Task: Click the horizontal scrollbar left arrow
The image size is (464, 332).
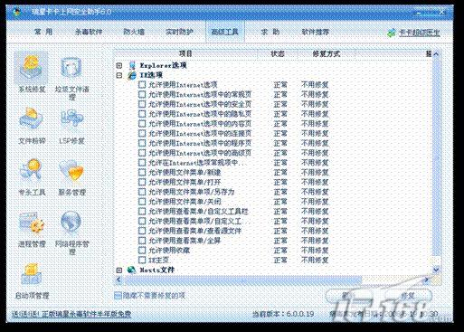Action: [118, 280]
